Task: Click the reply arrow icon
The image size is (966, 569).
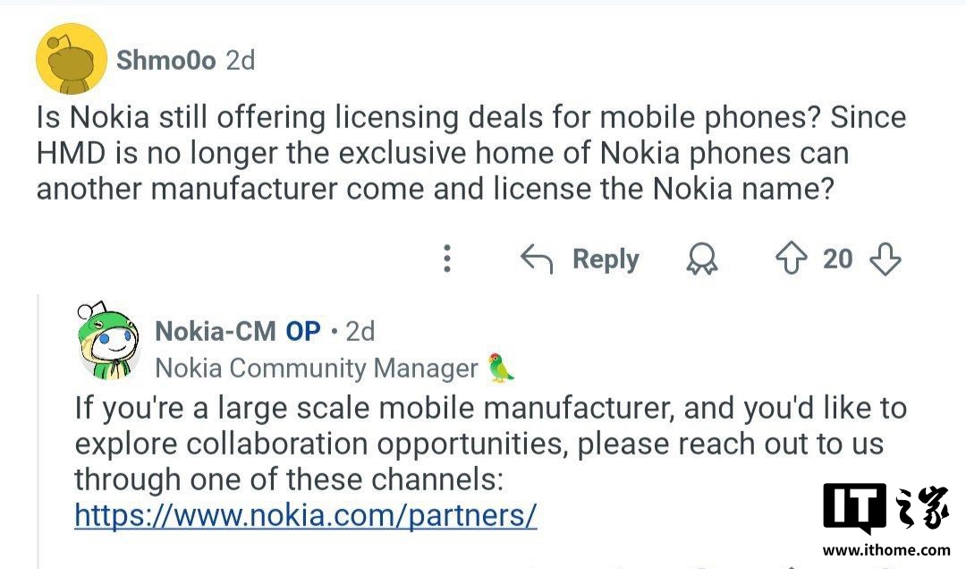Action: point(537,259)
